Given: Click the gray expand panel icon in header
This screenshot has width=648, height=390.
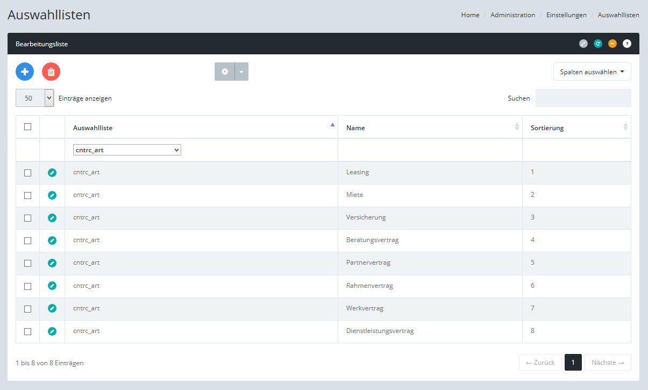Looking at the screenshot, I should (583, 44).
